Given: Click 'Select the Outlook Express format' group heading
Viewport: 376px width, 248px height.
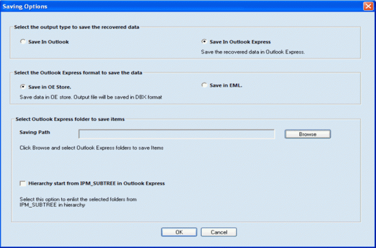Looking at the screenshot, I should (x=78, y=73).
